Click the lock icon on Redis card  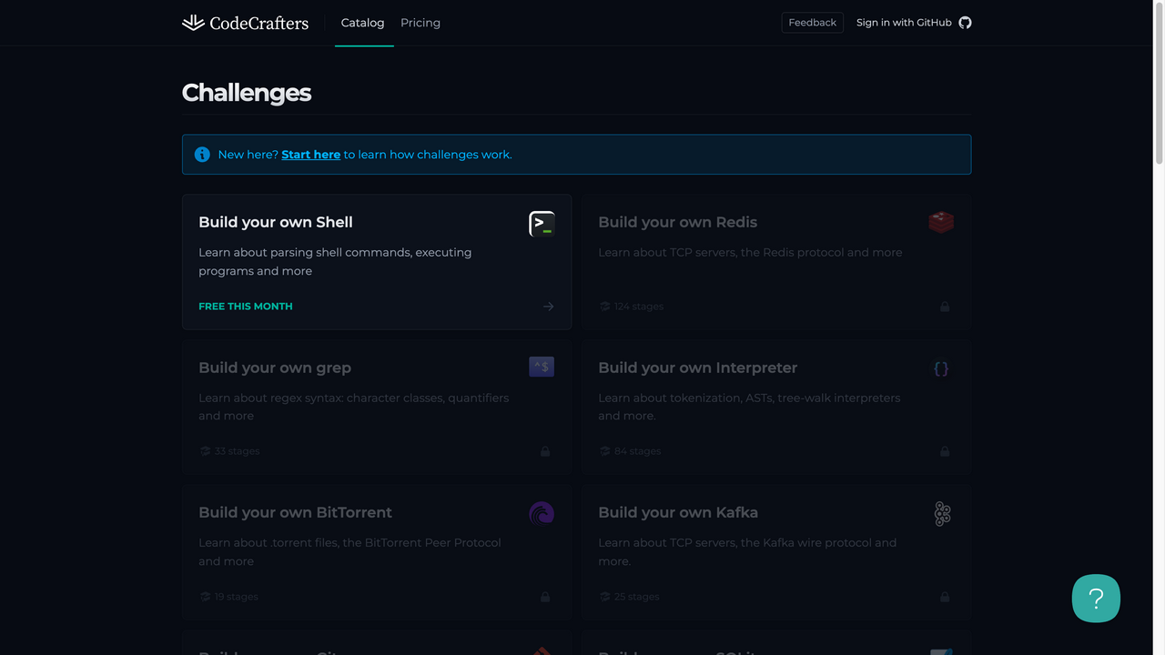pyautogui.click(x=945, y=307)
